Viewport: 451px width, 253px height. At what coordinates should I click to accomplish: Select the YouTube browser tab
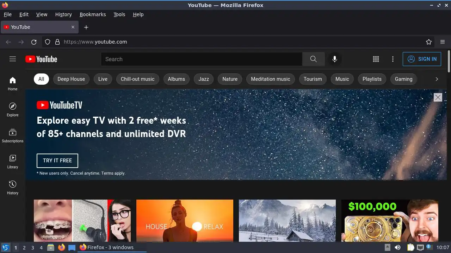(39, 27)
